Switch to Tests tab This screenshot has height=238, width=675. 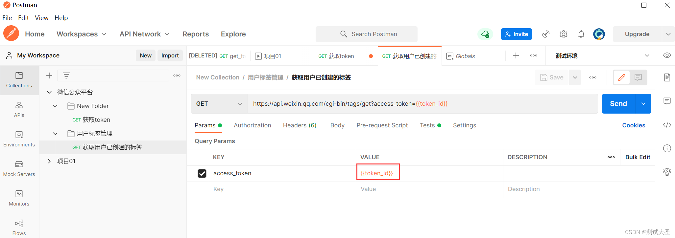(x=430, y=125)
